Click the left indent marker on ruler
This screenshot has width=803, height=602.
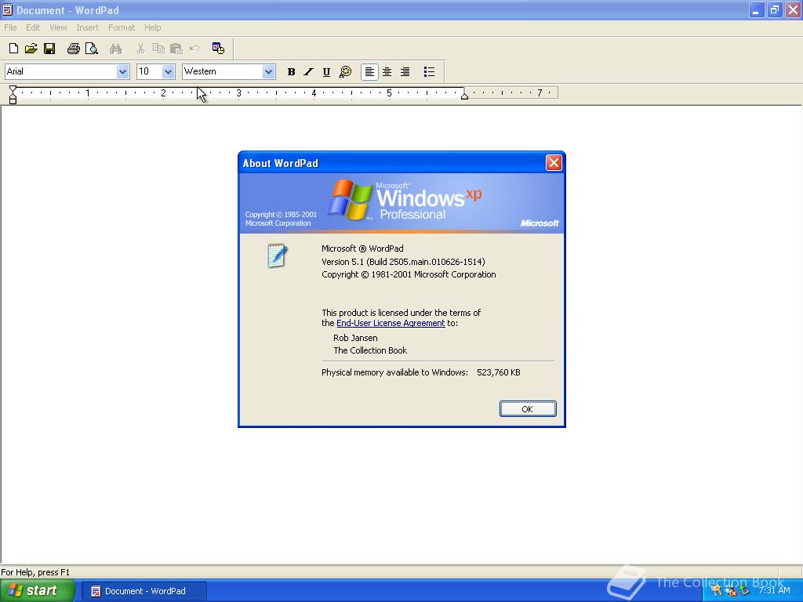[x=13, y=95]
